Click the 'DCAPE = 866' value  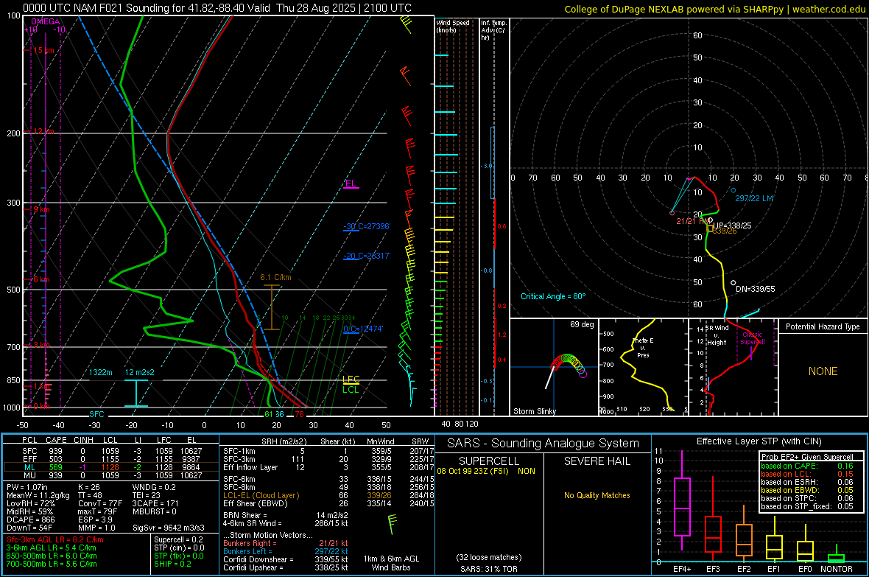[30, 520]
